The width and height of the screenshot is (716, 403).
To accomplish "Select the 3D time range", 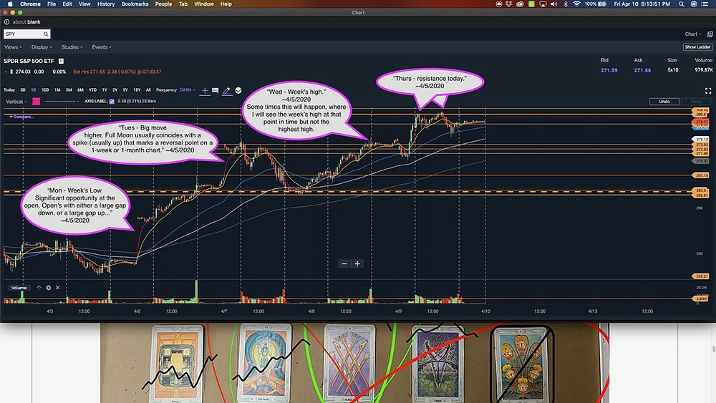I will click(22, 90).
